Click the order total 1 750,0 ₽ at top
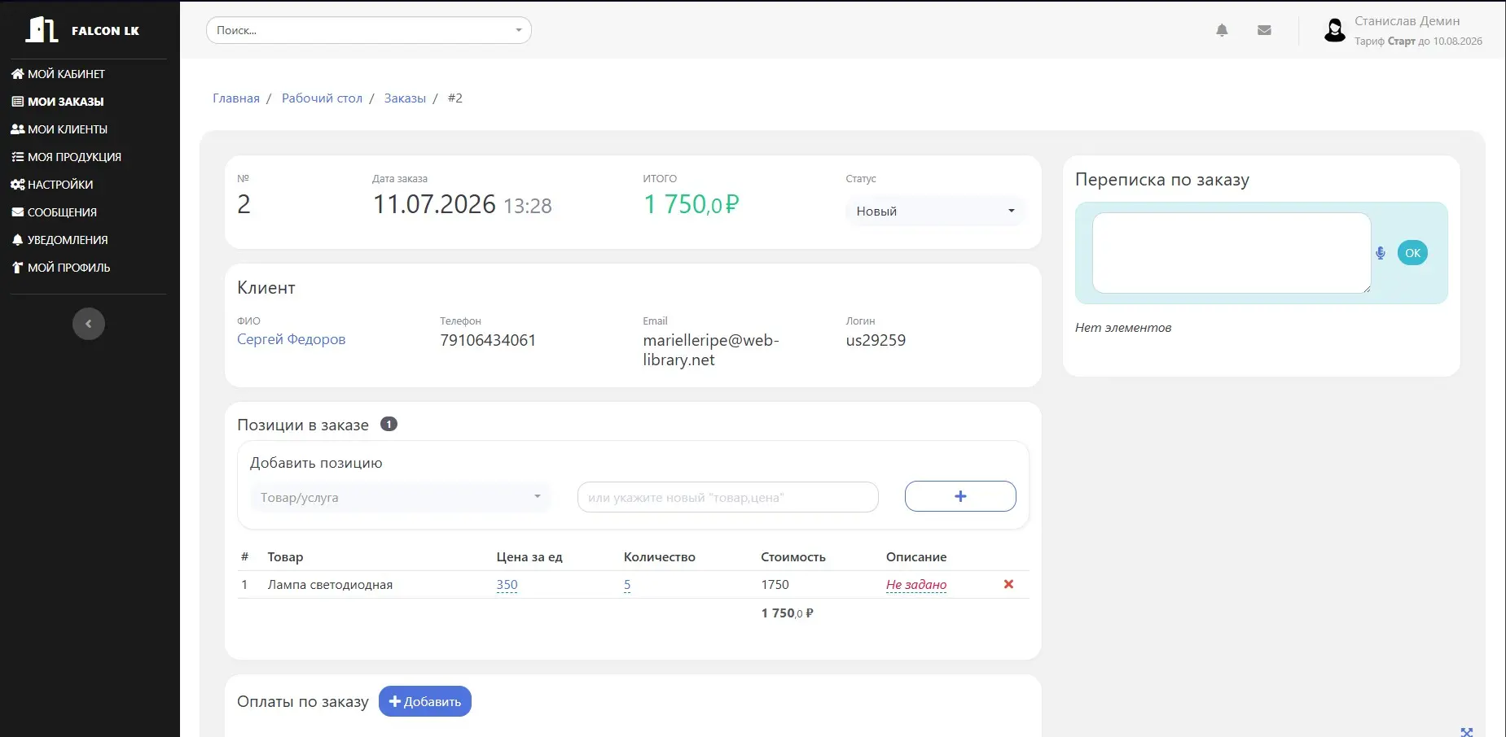 pos(691,204)
